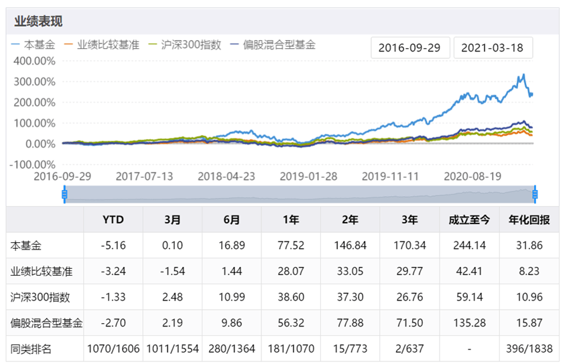Toggle the 沪深300指数 legend series
The height and width of the screenshot is (364, 567).
coord(185,44)
